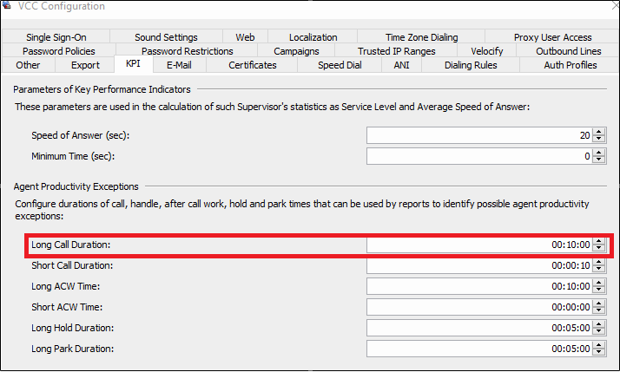Decrement Long Call Duration with down arrow
This screenshot has width=620, height=372.
click(598, 248)
